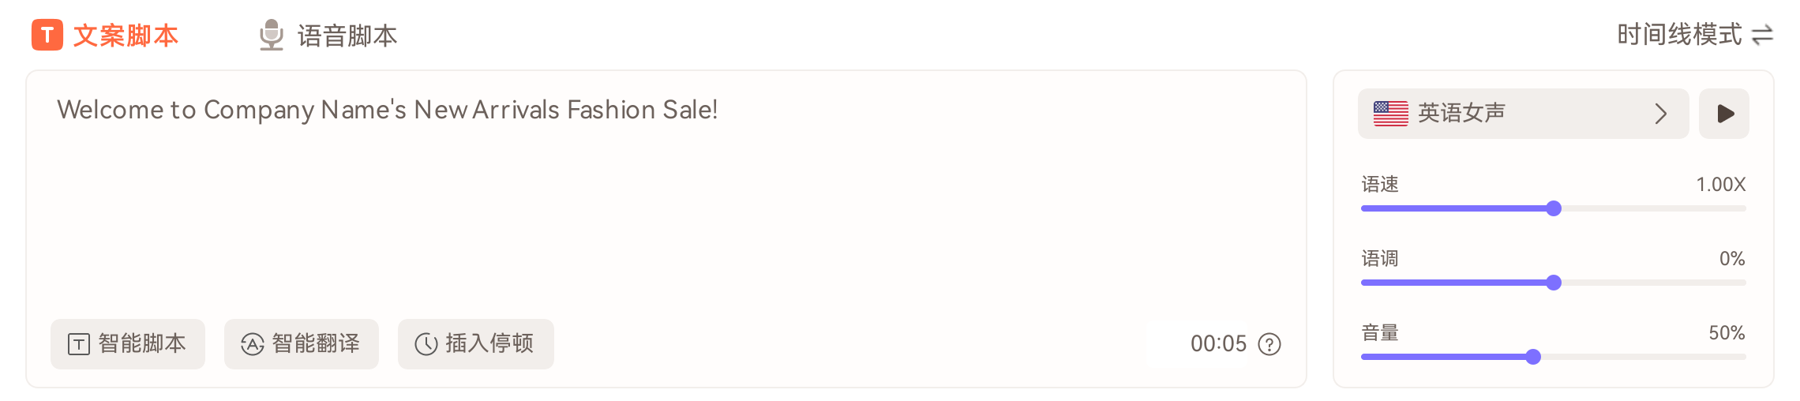The width and height of the screenshot is (1800, 401).
Task: Click the orange T script icon
Action: (47, 36)
